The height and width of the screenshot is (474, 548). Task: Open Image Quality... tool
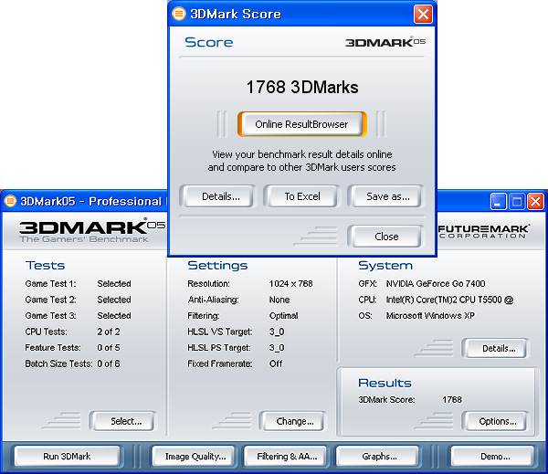pyautogui.click(x=195, y=456)
